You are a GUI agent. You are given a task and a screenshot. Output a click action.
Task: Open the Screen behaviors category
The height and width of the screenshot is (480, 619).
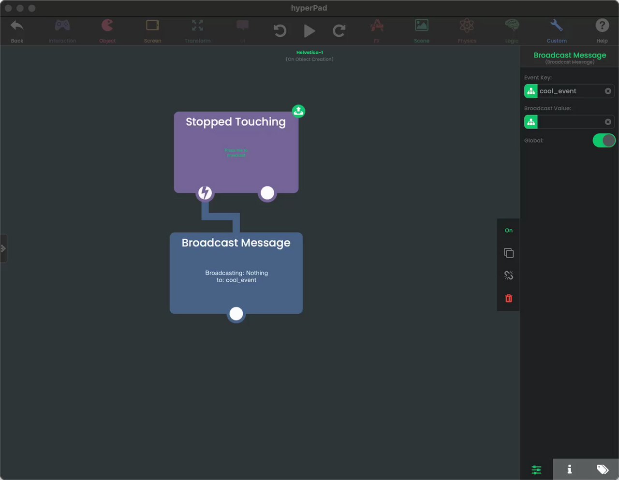[152, 30]
